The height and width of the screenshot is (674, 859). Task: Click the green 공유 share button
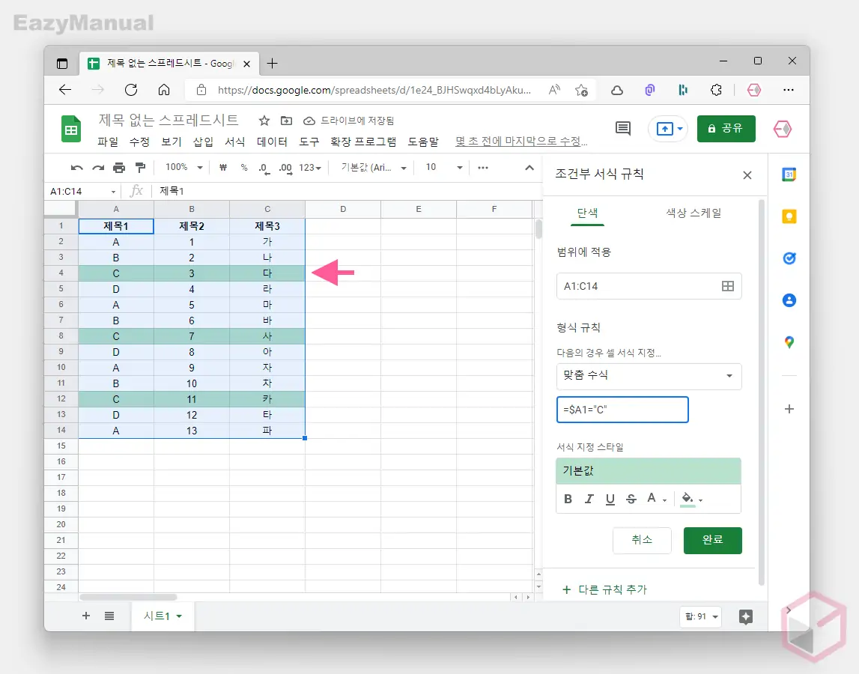(726, 129)
